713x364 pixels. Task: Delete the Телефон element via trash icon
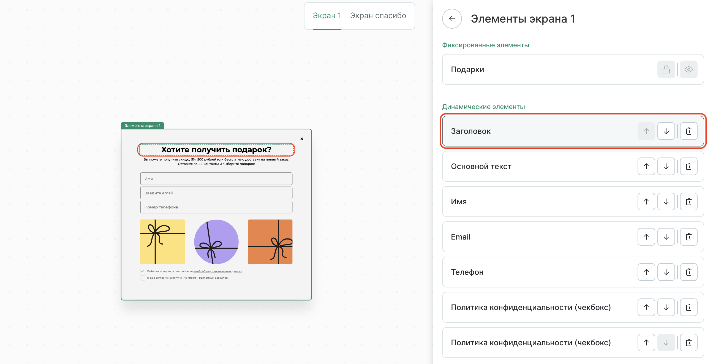click(x=688, y=272)
